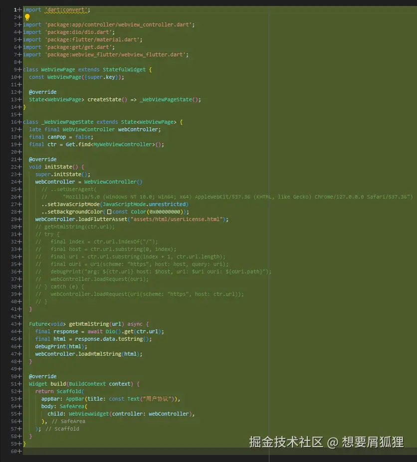The image size is (417, 462).
Task: Click the AppBar( widget on line 53
Action: (77, 399)
